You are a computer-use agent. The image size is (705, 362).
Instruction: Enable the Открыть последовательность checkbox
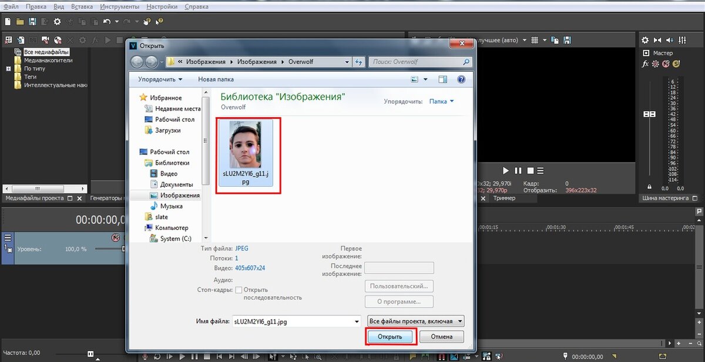pyautogui.click(x=239, y=290)
